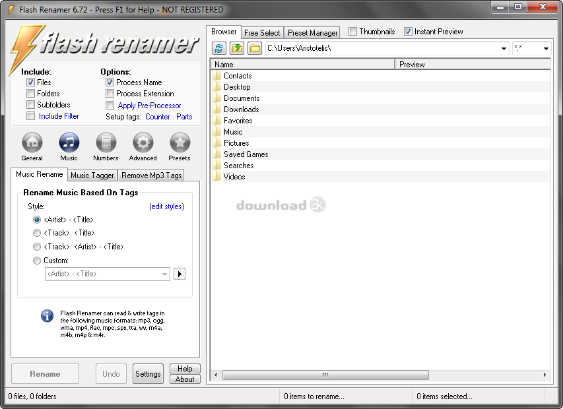Open the Presets star category

click(x=180, y=142)
